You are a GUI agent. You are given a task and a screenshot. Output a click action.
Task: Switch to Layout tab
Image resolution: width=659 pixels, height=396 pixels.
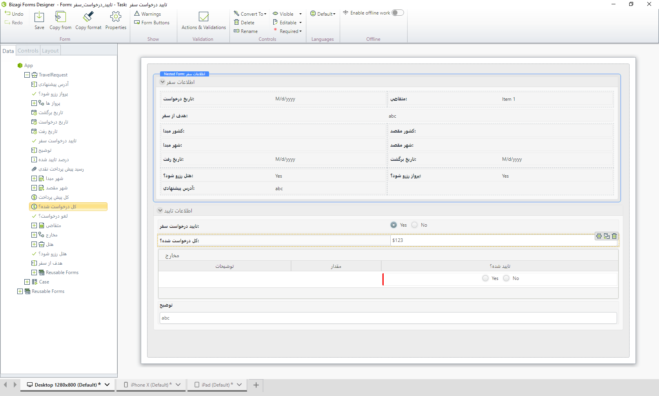pyautogui.click(x=50, y=51)
